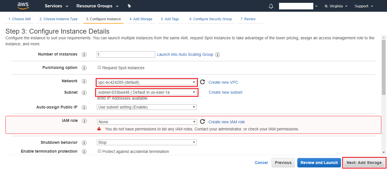Refresh the IAM role list
This screenshot has height=170, width=387.
click(202, 122)
